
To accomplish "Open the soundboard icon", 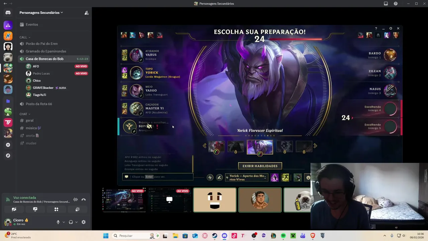I will coord(77,209).
